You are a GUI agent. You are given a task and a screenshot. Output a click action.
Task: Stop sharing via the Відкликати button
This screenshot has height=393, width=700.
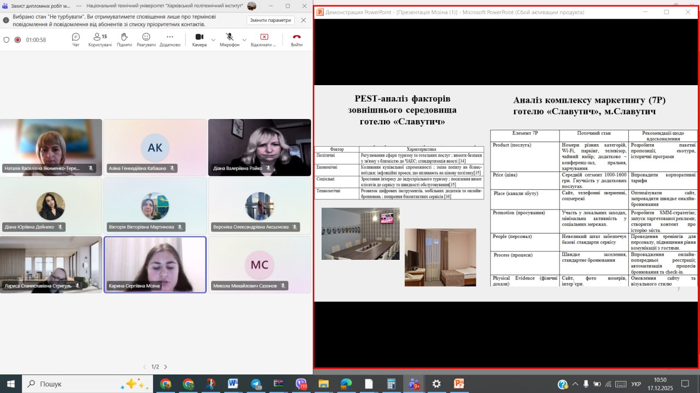264,39
